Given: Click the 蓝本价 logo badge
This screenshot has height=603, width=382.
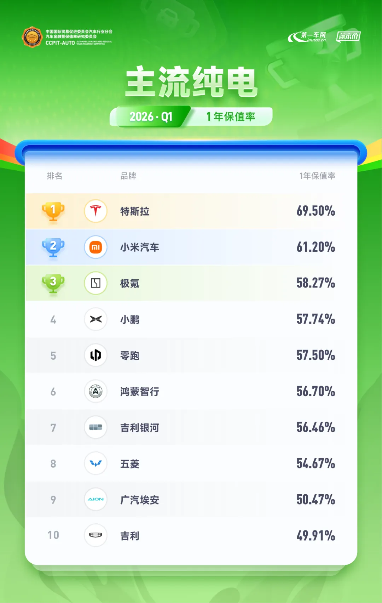Looking at the screenshot, I should (348, 36).
